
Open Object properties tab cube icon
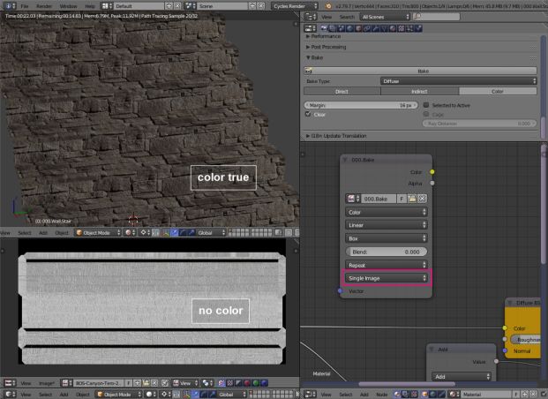(x=358, y=28)
